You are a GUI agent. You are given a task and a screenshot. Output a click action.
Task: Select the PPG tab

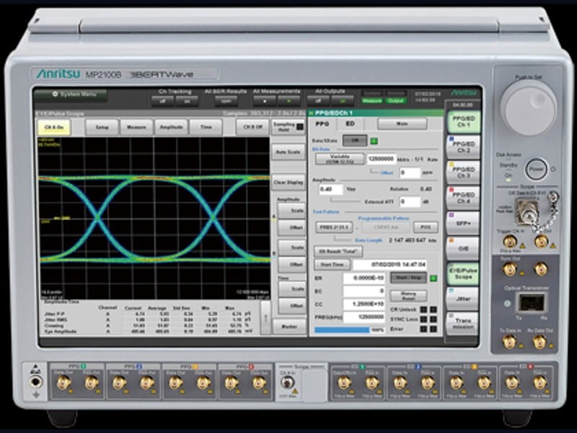[322, 124]
